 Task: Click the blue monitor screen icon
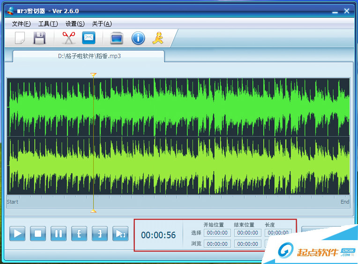(117, 38)
